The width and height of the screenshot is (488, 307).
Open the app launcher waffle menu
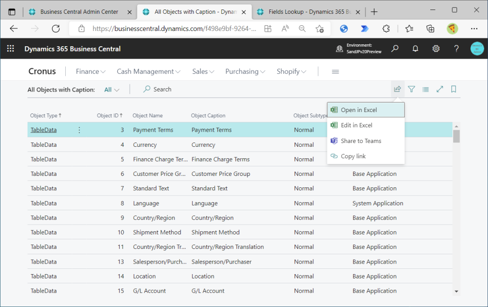pyautogui.click(x=10, y=49)
